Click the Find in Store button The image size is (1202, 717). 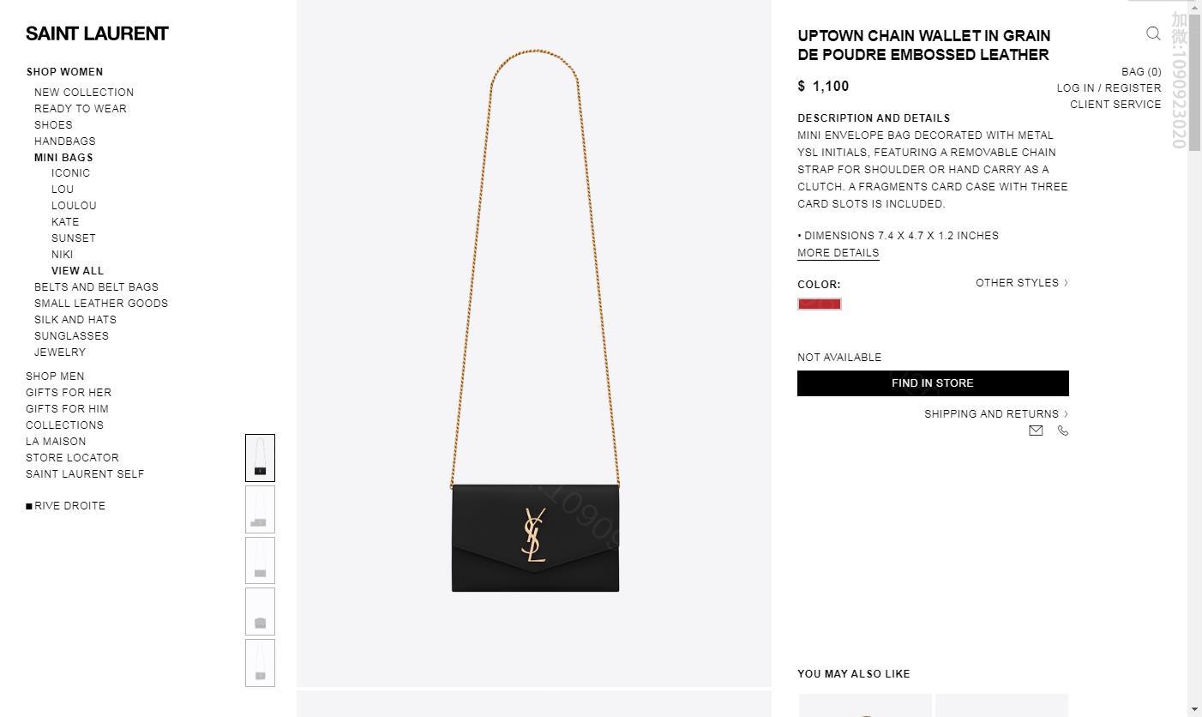(x=933, y=383)
